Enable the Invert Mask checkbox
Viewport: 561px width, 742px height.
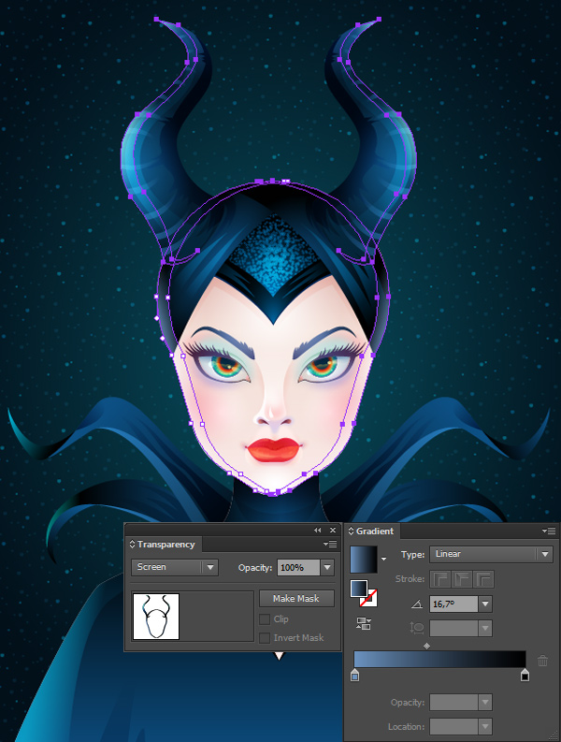click(265, 637)
